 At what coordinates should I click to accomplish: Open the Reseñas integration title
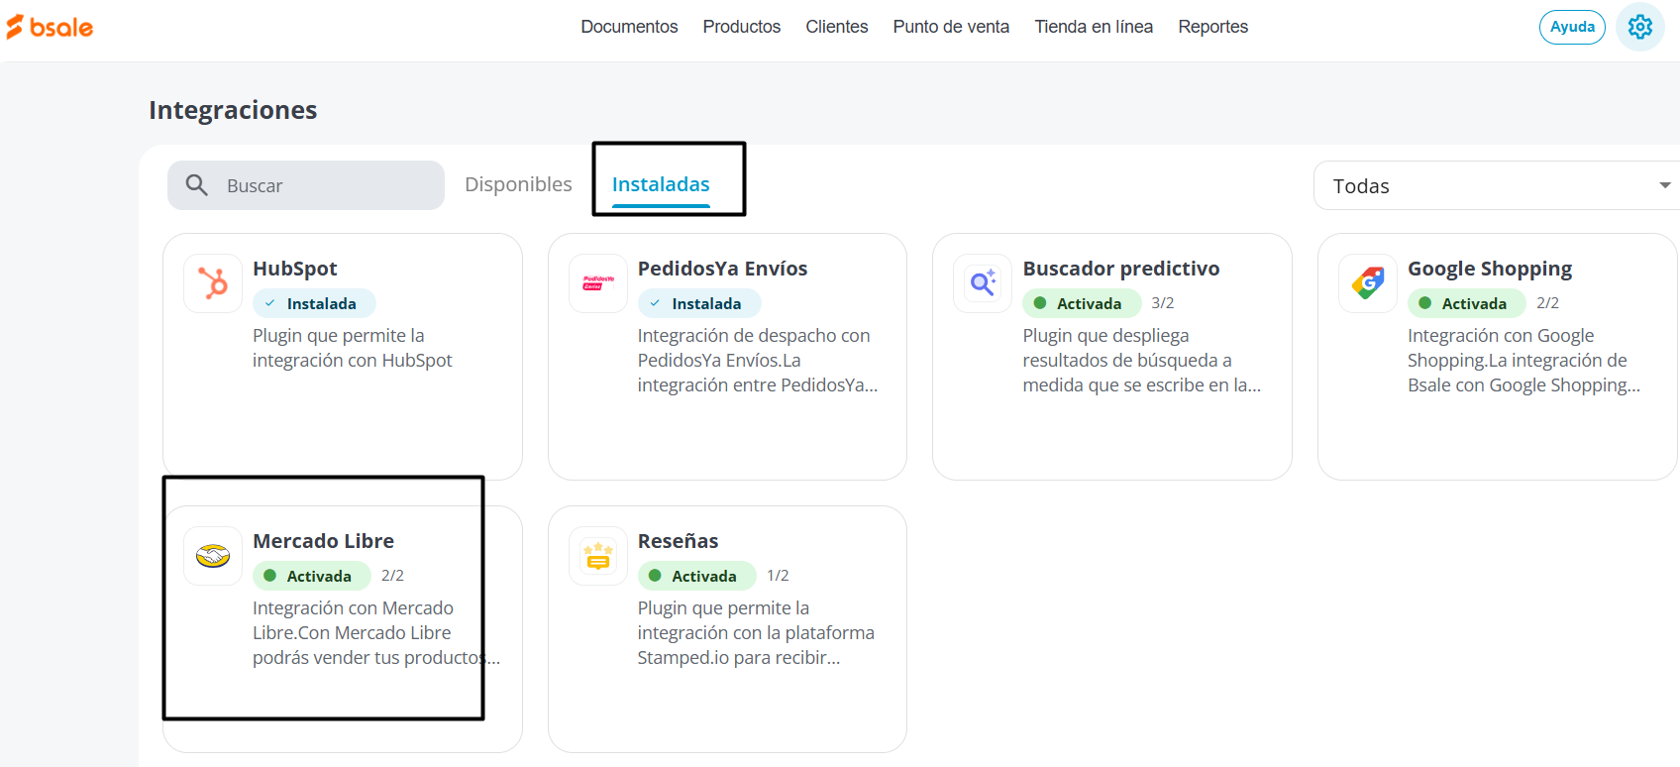click(x=678, y=541)
